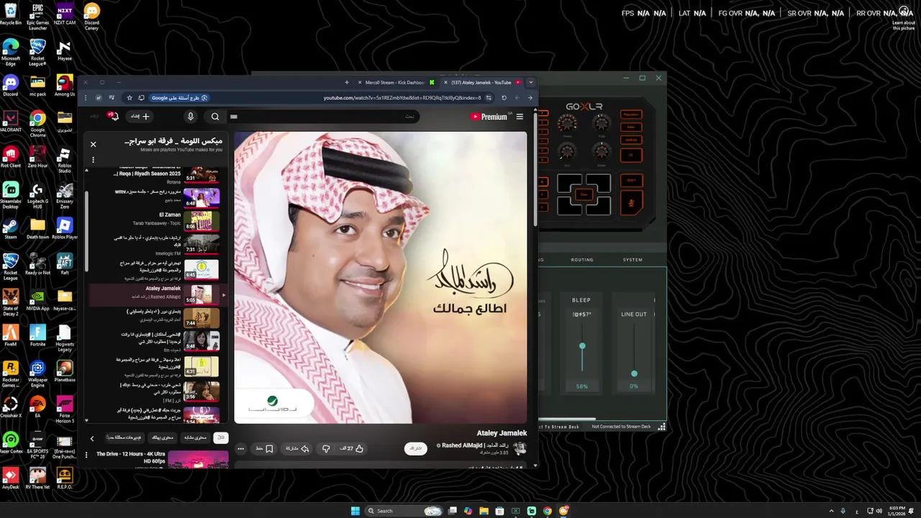The height and width of the screenshot is (518, 921).
Task: Click Ask Google about this page chip
Action: coord(179,98)
